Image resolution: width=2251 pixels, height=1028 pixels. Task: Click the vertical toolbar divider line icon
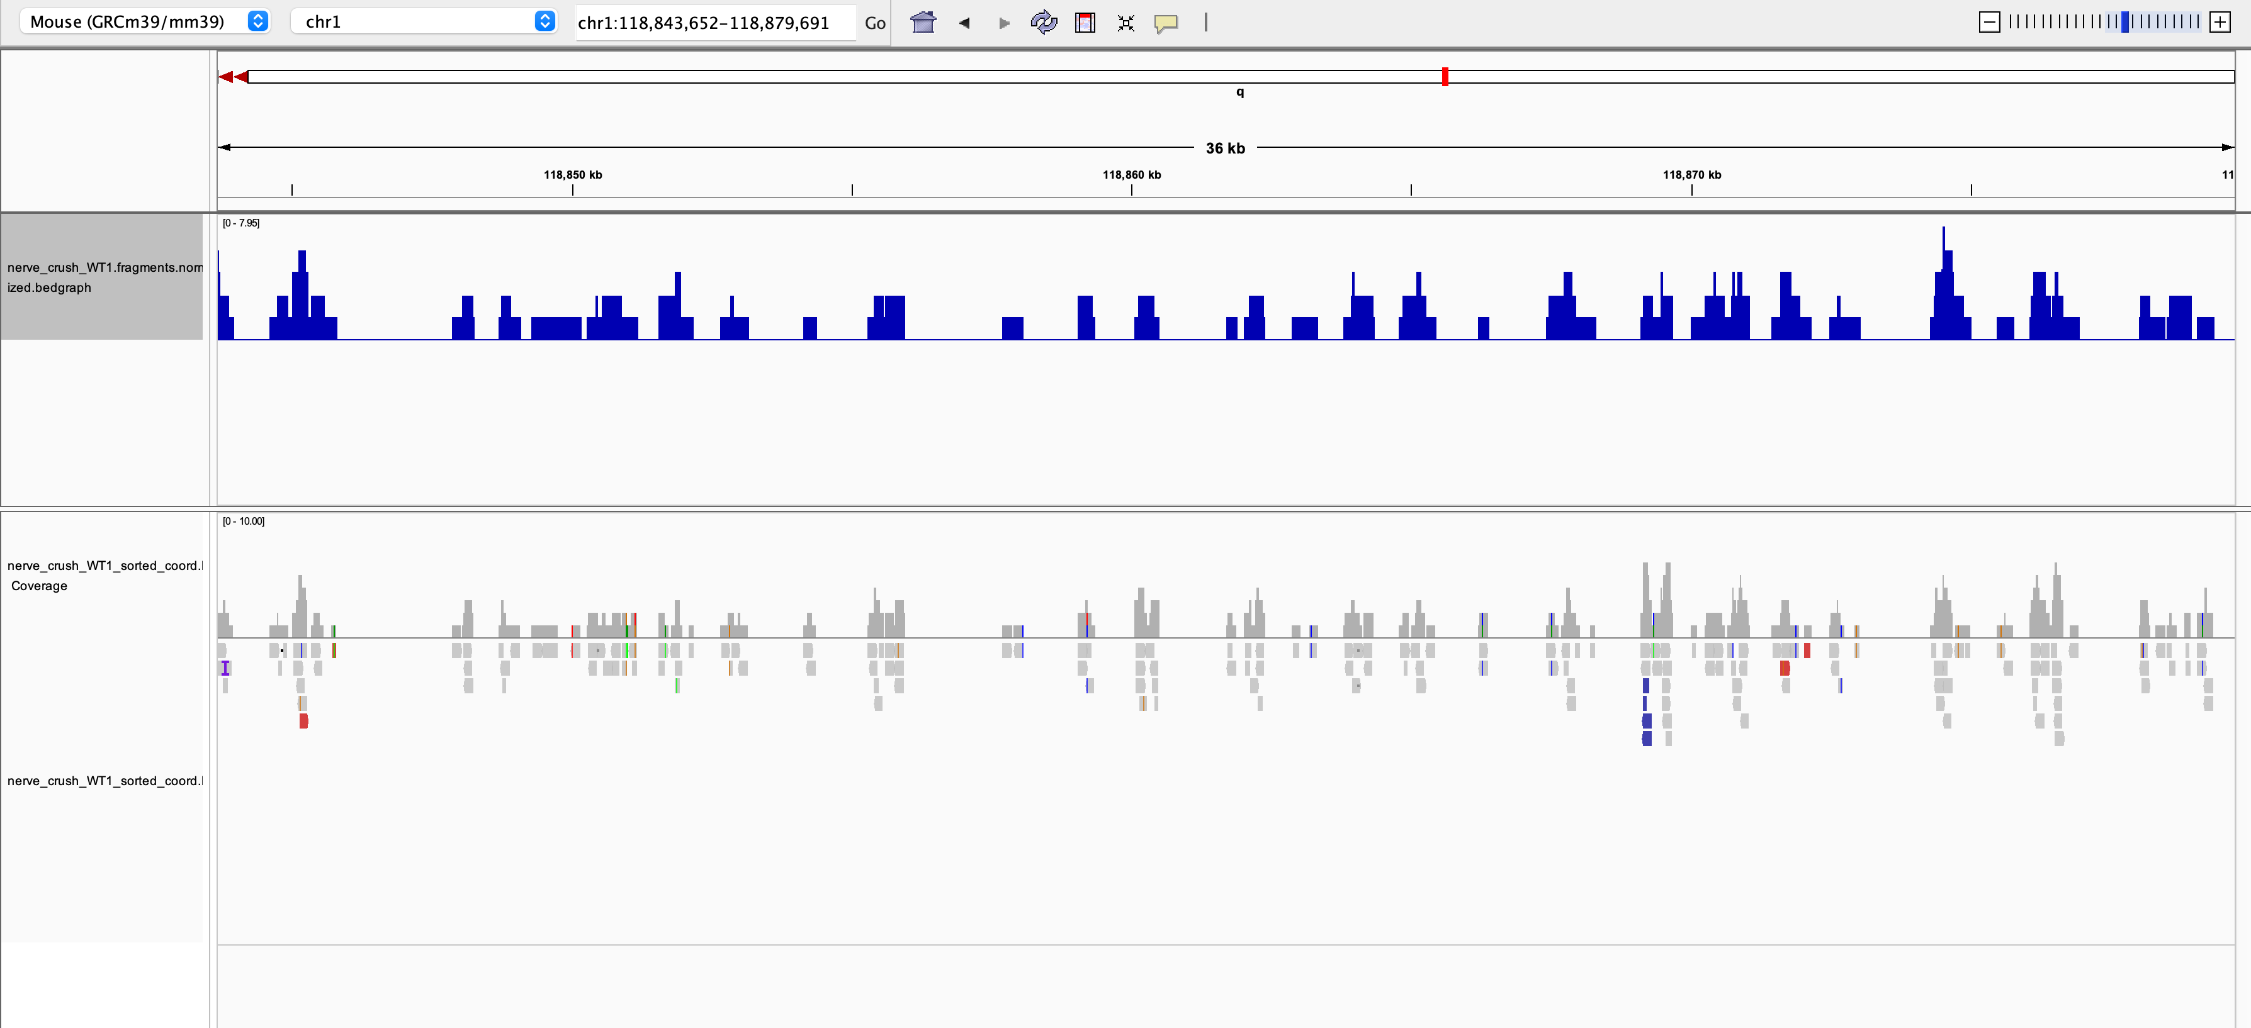tap(1205, 23)
